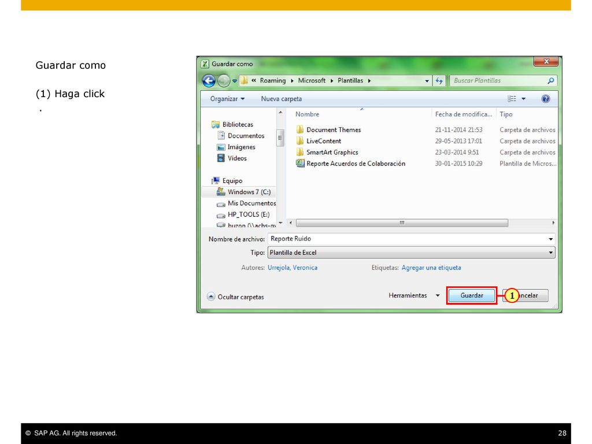Click the author Urrejola, Veronica

[x=292, y=268]
